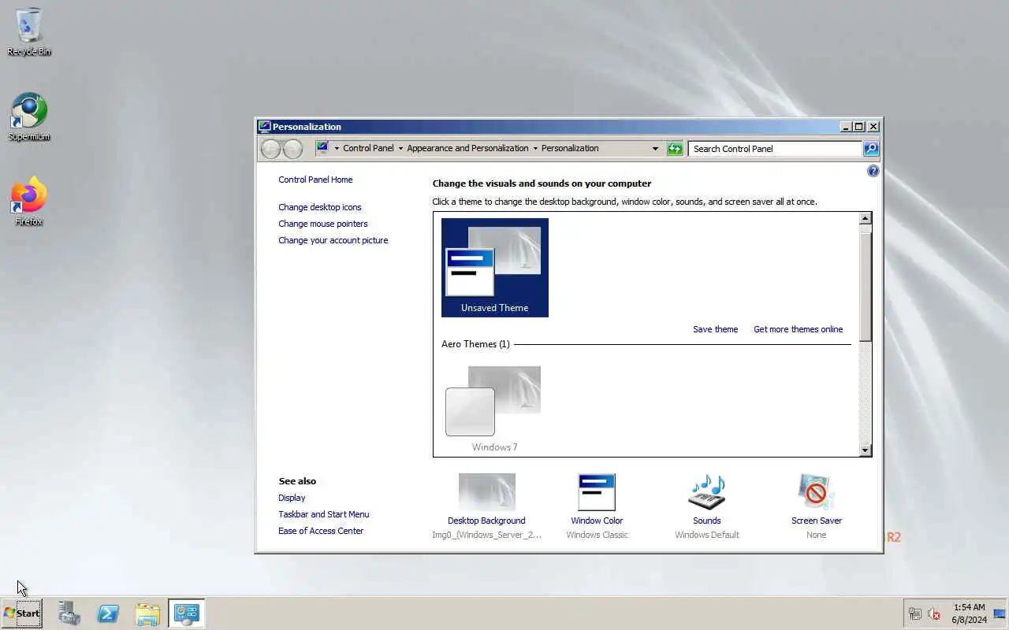This screenshot has height=630, width=1009.
Task: Open Ease of Access Center link
Action: tap(321, 531)
